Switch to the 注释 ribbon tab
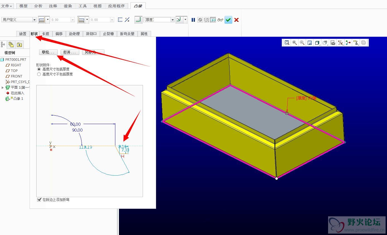This screenshot has width=387, height=235. click(53, 6)
